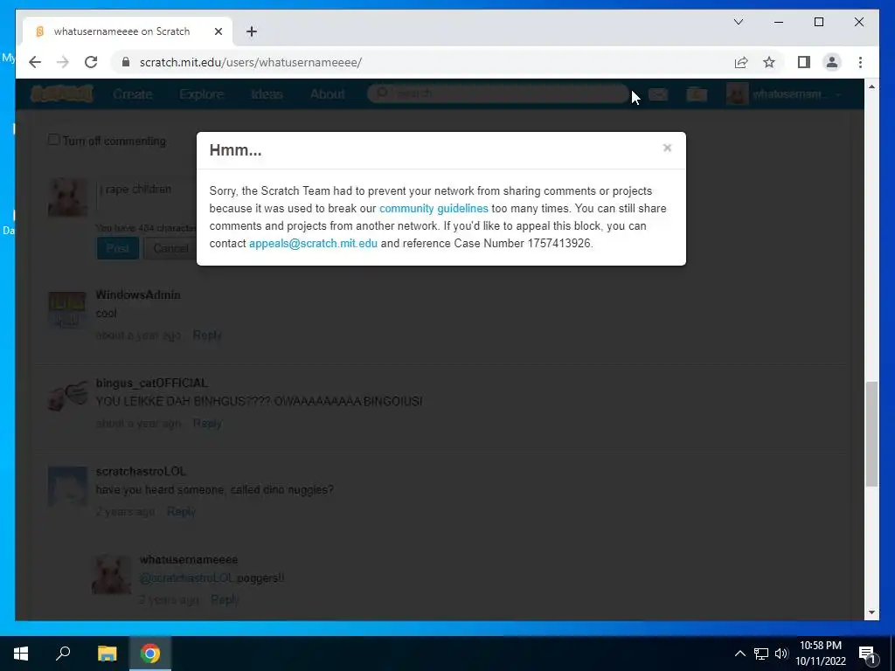The image size is (895, 671).
Task: Reply to the poggers!! comment
Action: pos(225,599)
